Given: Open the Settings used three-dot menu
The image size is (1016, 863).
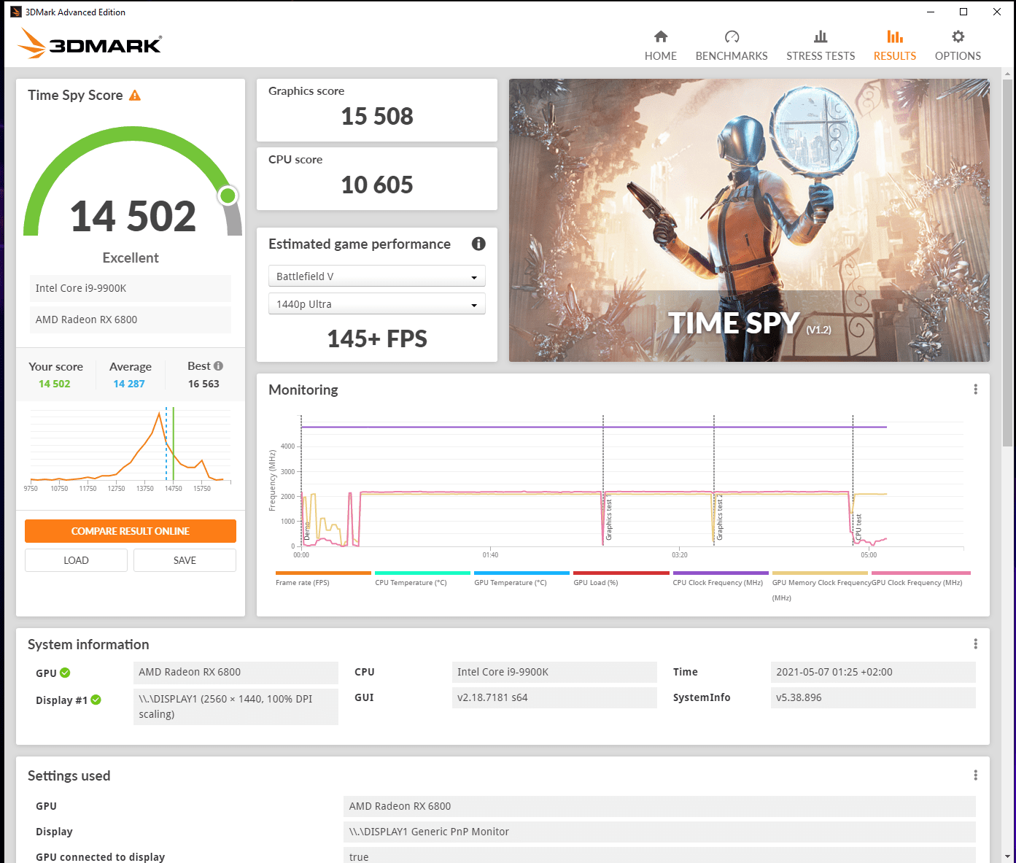Looking at the screenshot, I should [x=975, y=775].
